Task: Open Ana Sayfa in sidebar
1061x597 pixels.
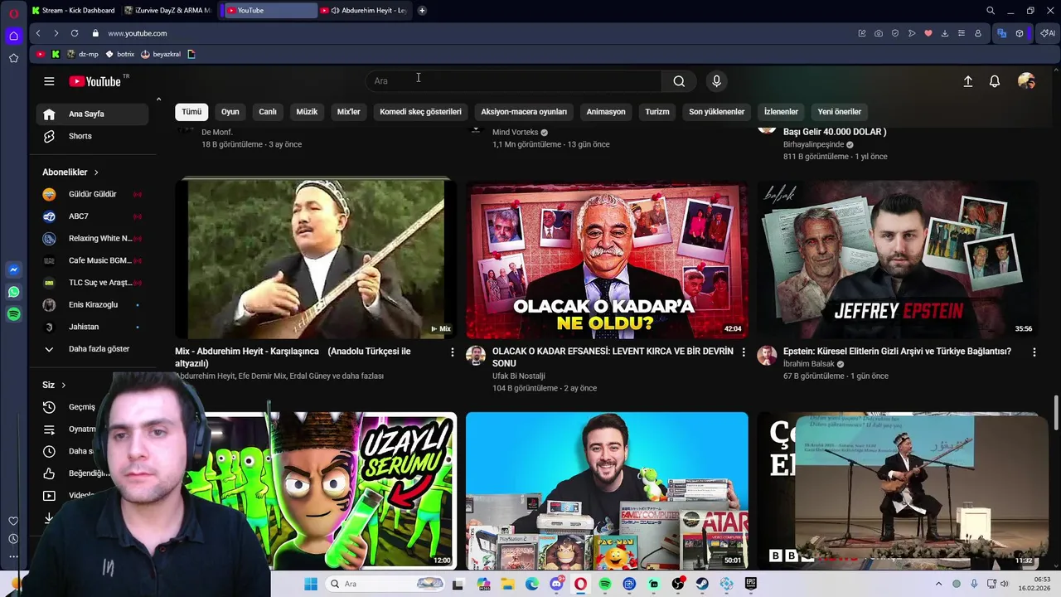Action: point(92,114)
